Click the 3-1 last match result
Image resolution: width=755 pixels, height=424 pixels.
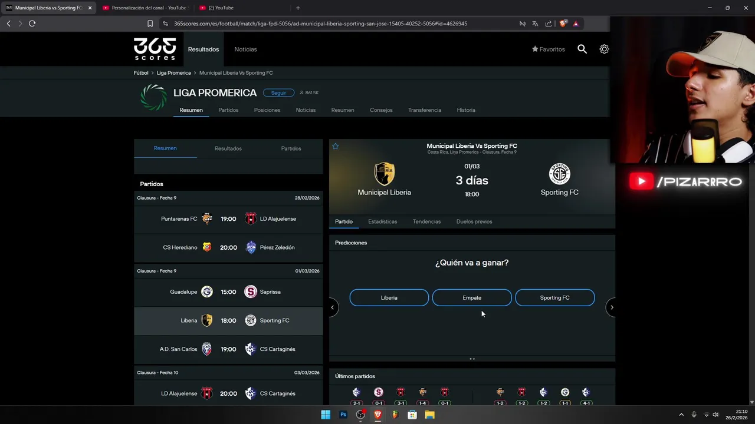tap(401, 403)
